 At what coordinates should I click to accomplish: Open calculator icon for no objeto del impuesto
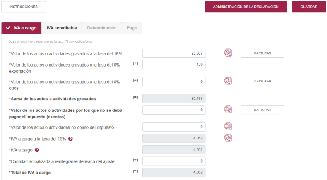coord(228,126)
